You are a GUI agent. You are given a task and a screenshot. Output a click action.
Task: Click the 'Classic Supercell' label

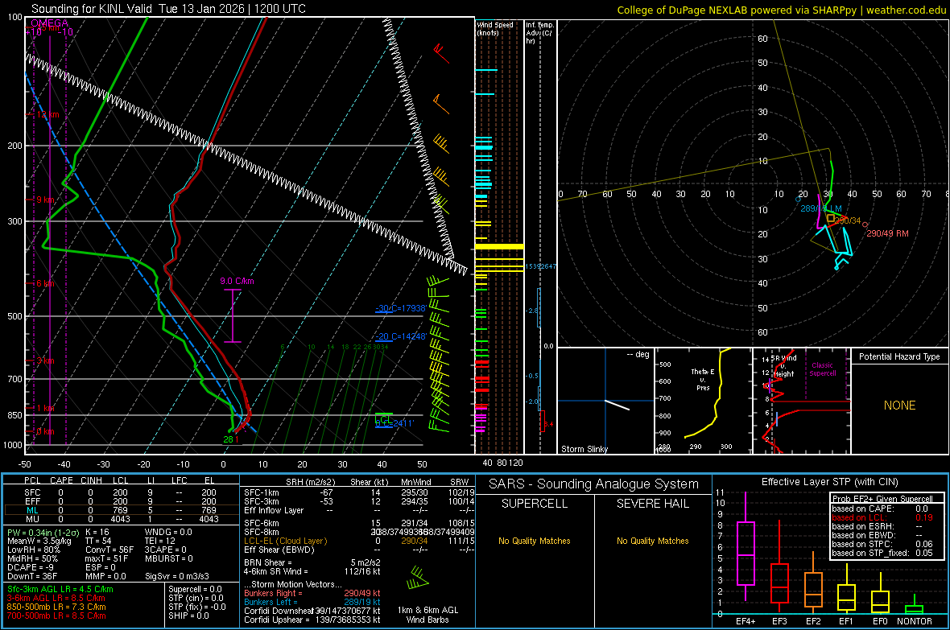[x=822, y=369]
